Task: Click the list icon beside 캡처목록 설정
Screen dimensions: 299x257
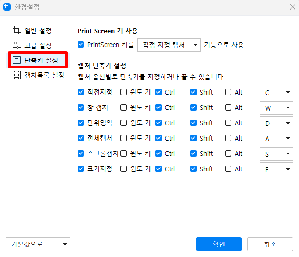Action: [16, 75]
